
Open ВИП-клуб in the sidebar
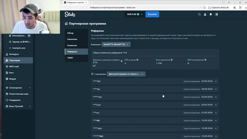tap(18, 67)
